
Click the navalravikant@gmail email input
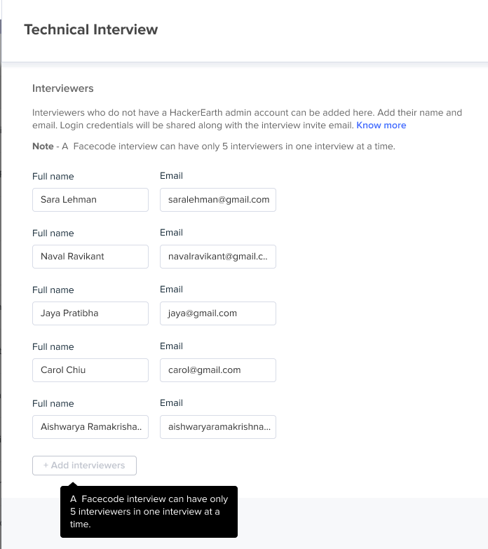coord(218,257)
